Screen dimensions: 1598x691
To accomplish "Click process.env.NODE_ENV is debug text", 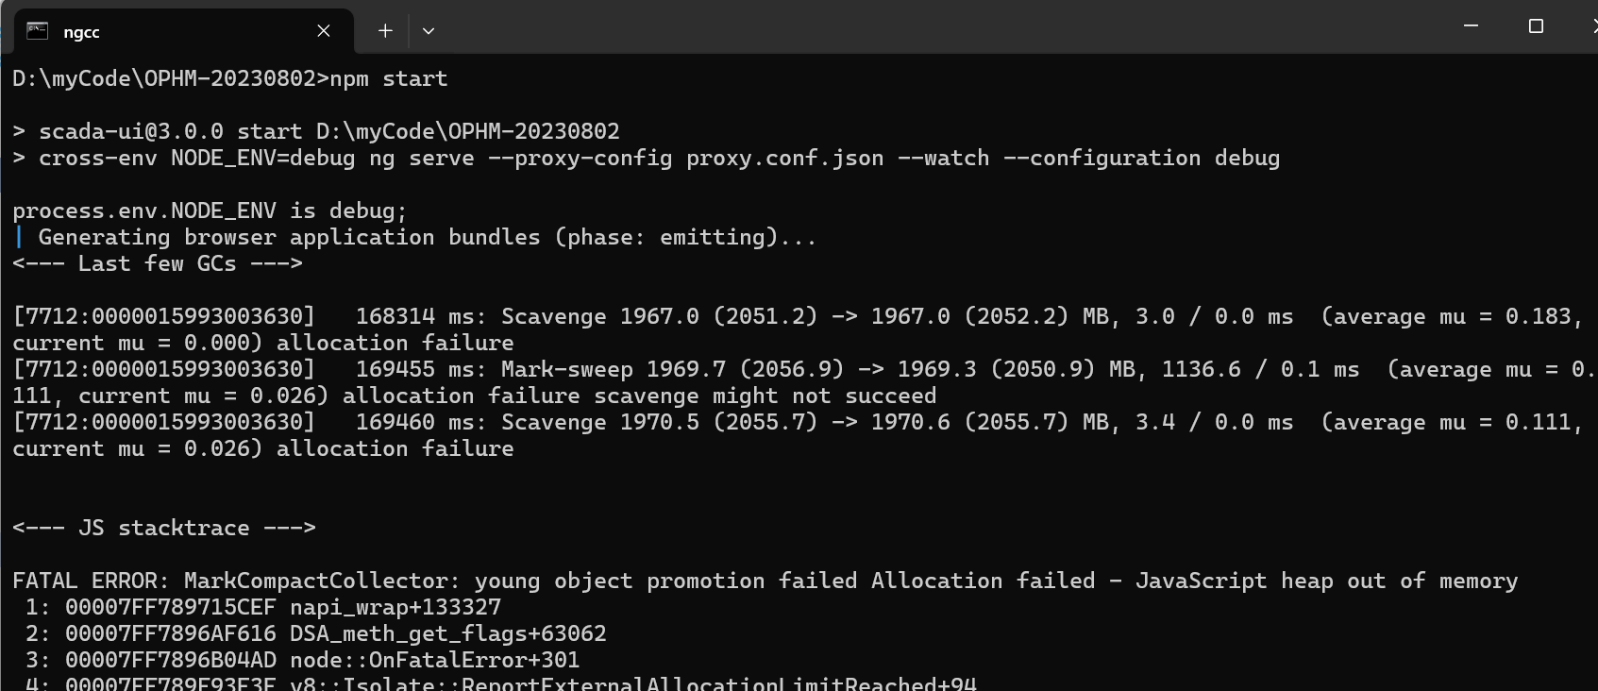I will pyautogui.click(x=210, y=211).
